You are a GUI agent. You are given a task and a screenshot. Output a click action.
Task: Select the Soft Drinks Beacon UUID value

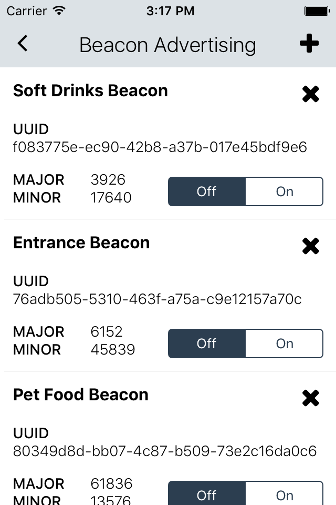click(x=160, y=147)
